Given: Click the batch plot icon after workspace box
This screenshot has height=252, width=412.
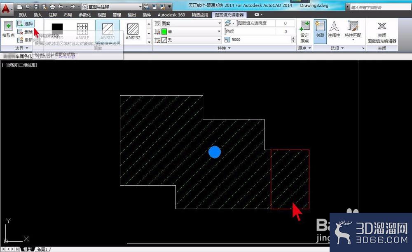Looking at the screenshot, I should click(x=146, y=7).
